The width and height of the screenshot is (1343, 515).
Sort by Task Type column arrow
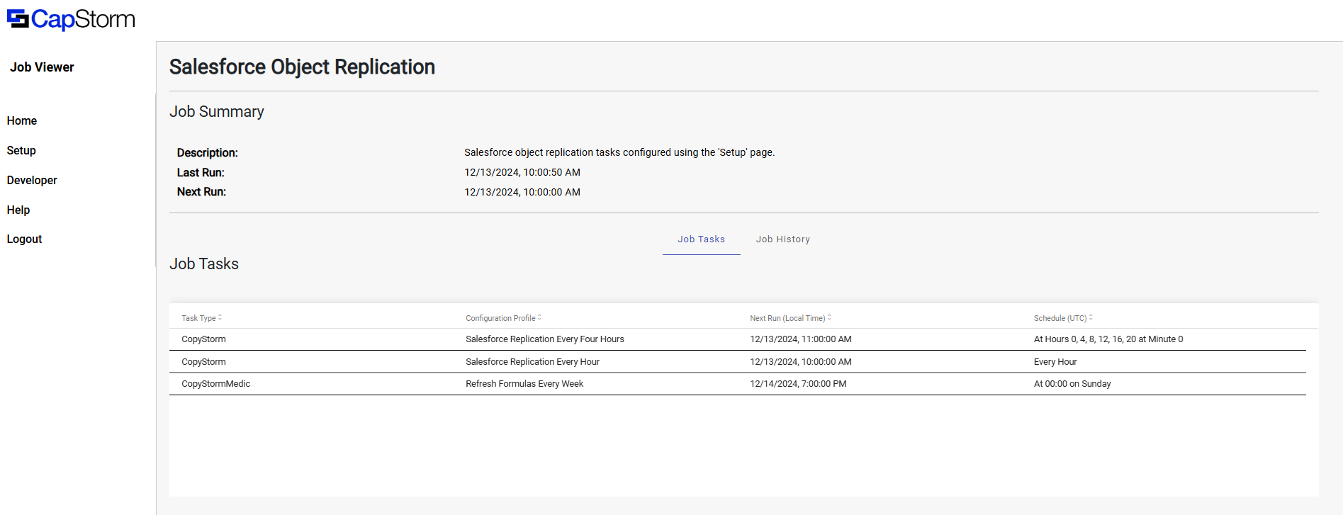[220, 317]
